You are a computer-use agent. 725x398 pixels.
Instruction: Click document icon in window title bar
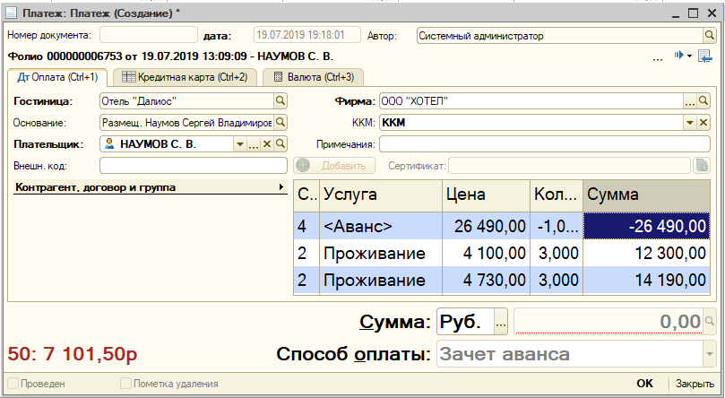point(12,13)
